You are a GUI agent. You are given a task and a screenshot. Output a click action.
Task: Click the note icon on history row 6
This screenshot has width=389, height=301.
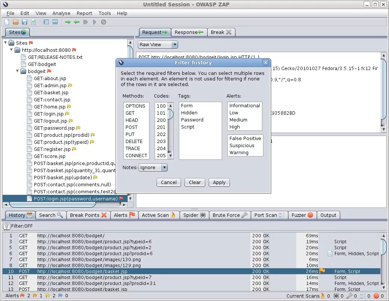330,253
